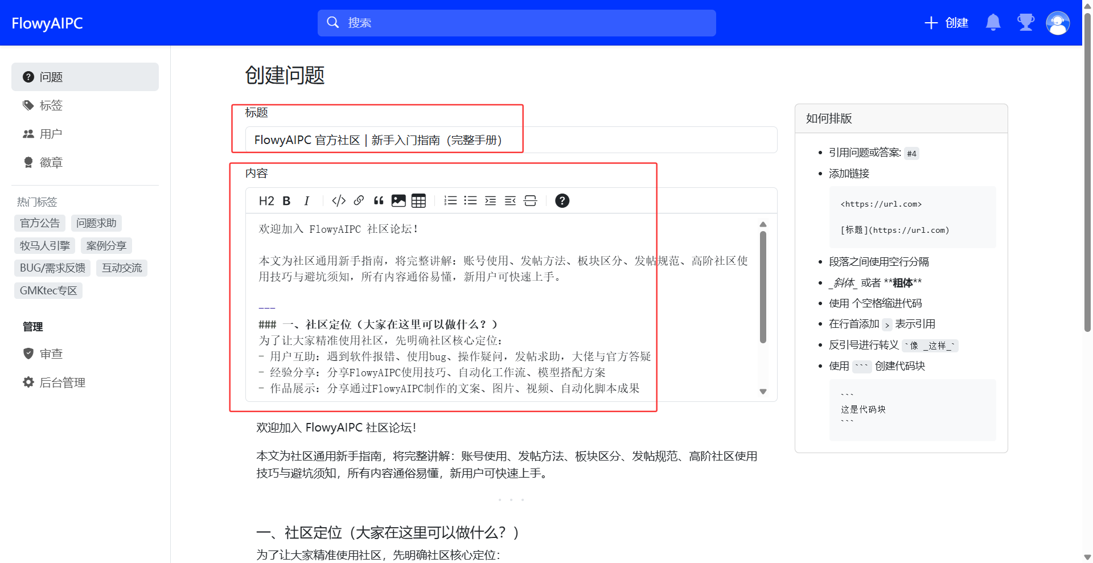1093x563 pixels.
Task: Insert an image via picture icon
Action: click(398, 201)
